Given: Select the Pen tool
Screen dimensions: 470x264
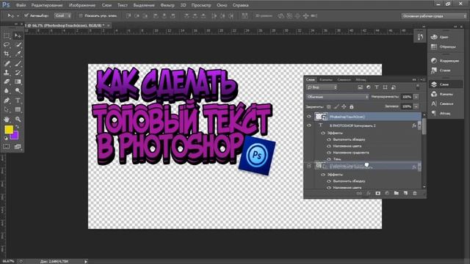Looking at the screenshot, I should 7,100.
